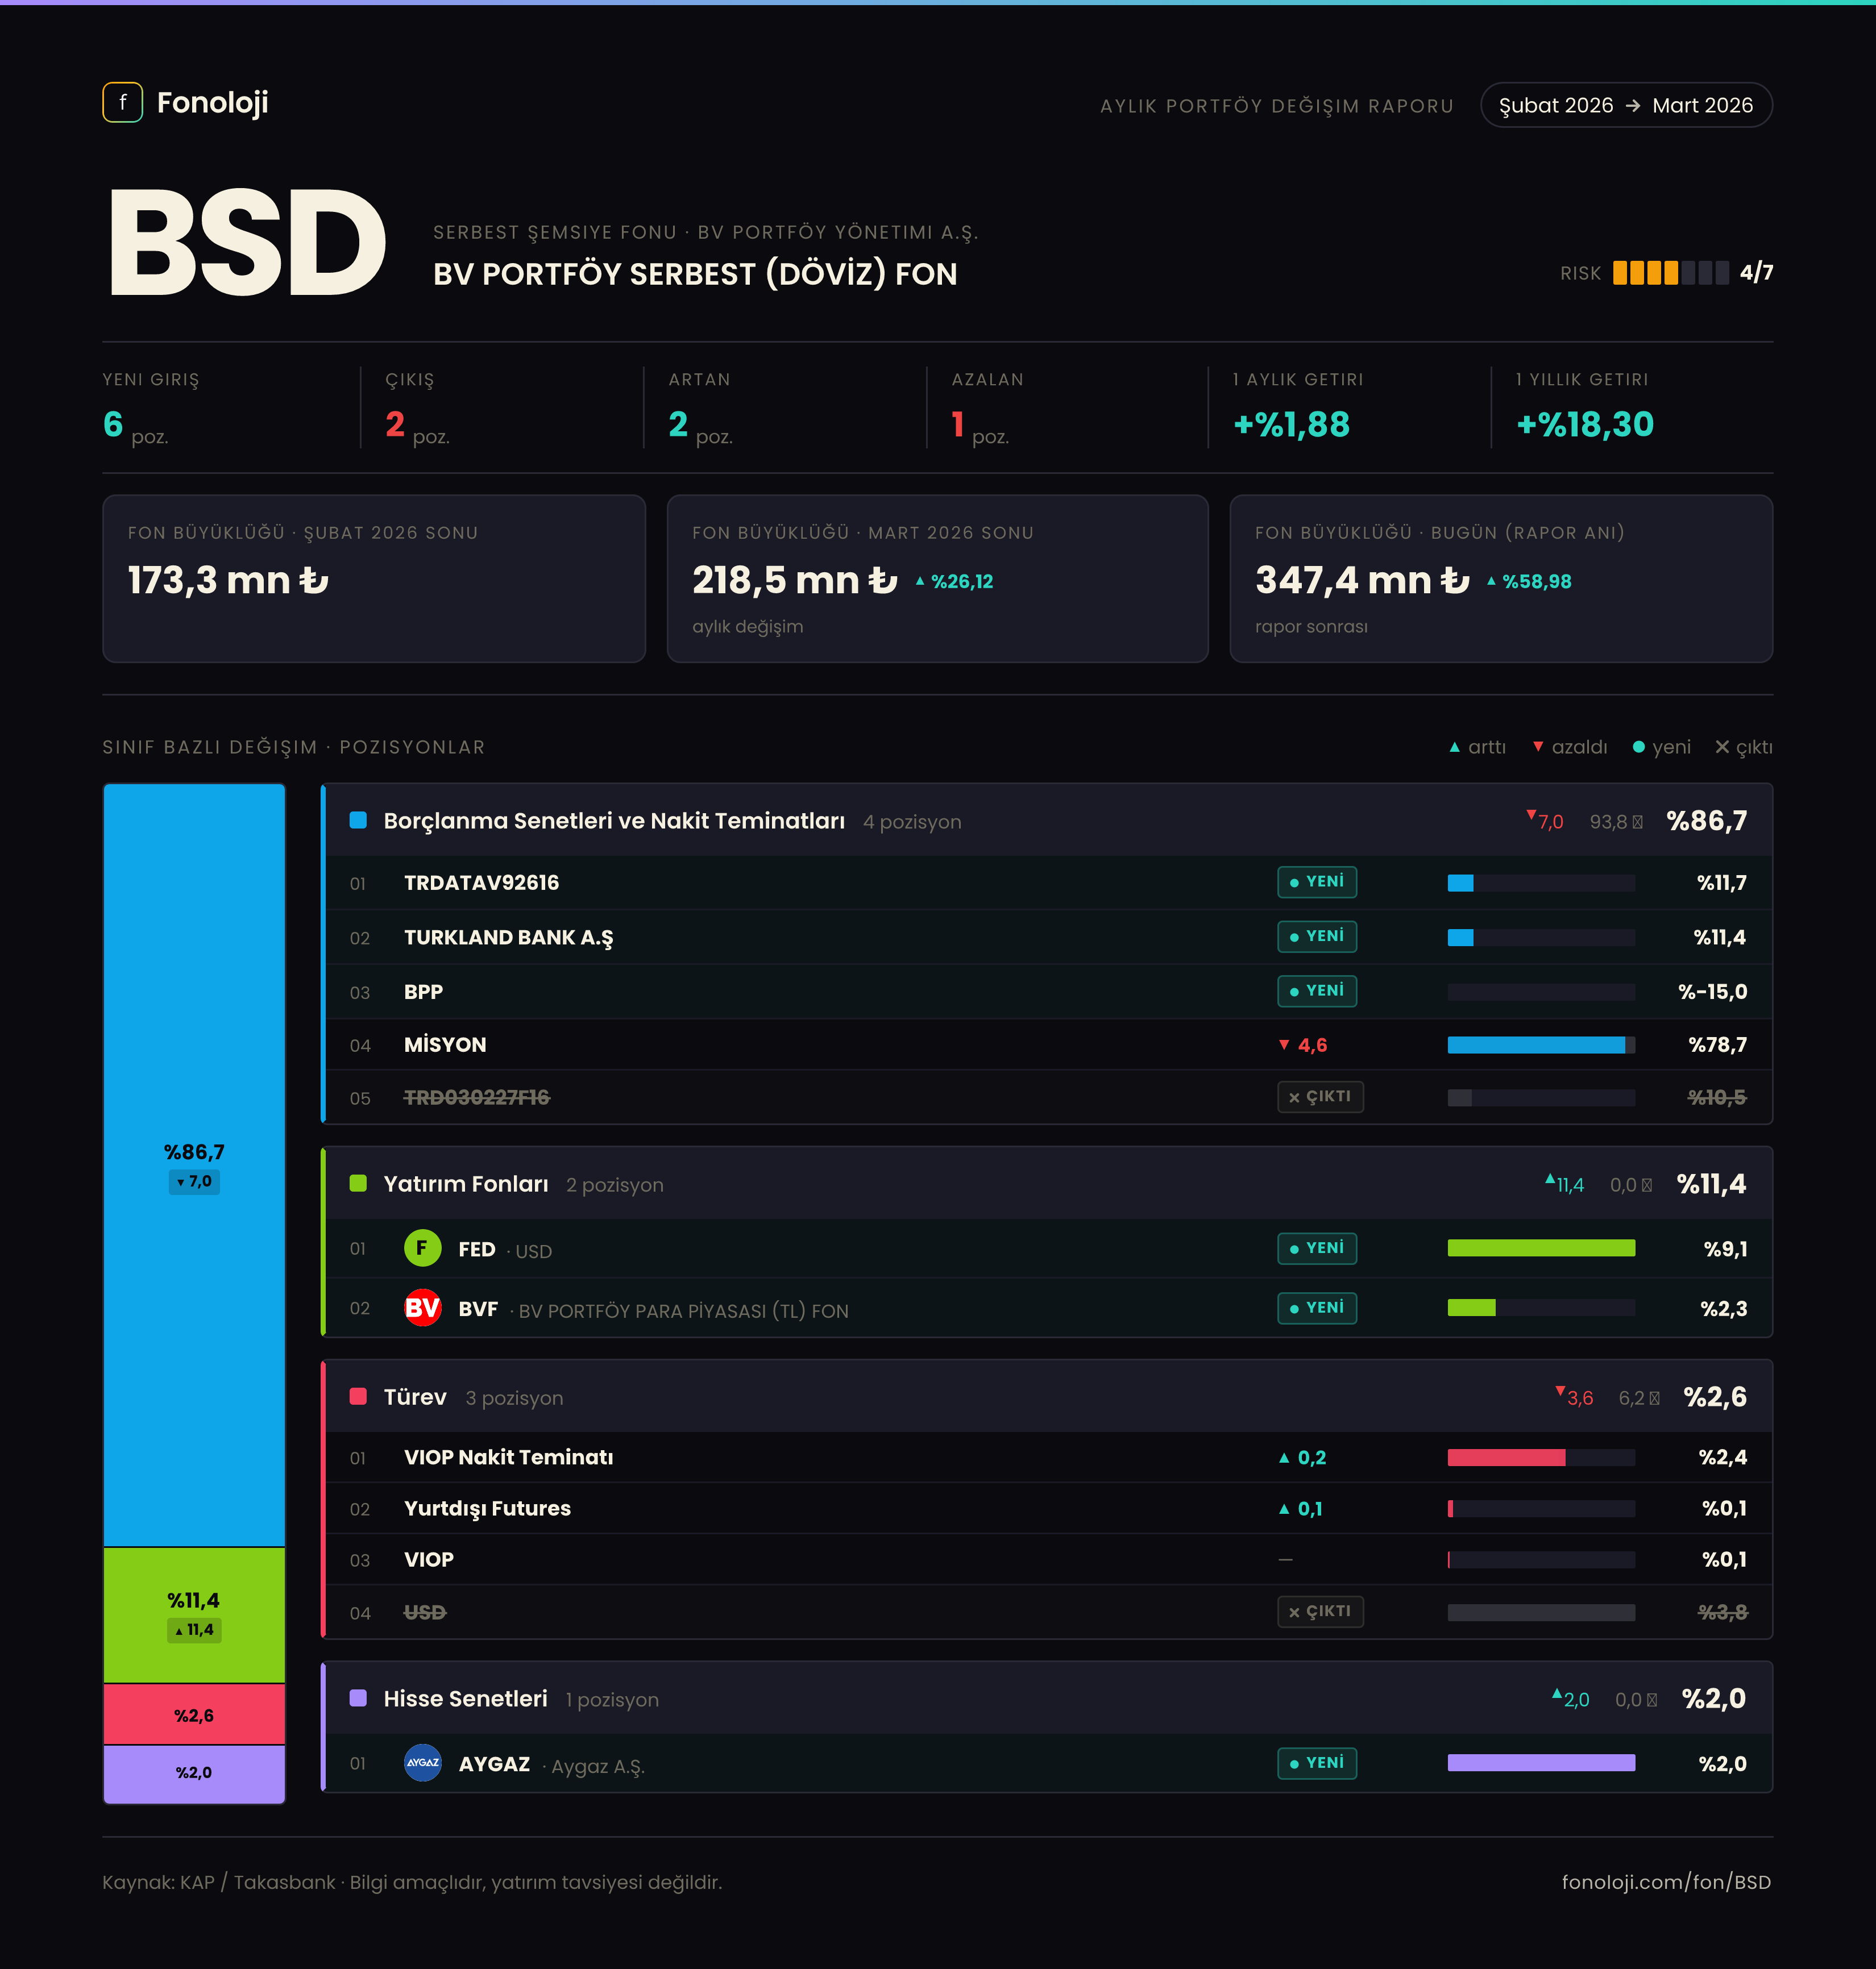Click the YENİ badge on TRDATAV92616 row
The image size is (1876, 1969).
pos(1317,882)
